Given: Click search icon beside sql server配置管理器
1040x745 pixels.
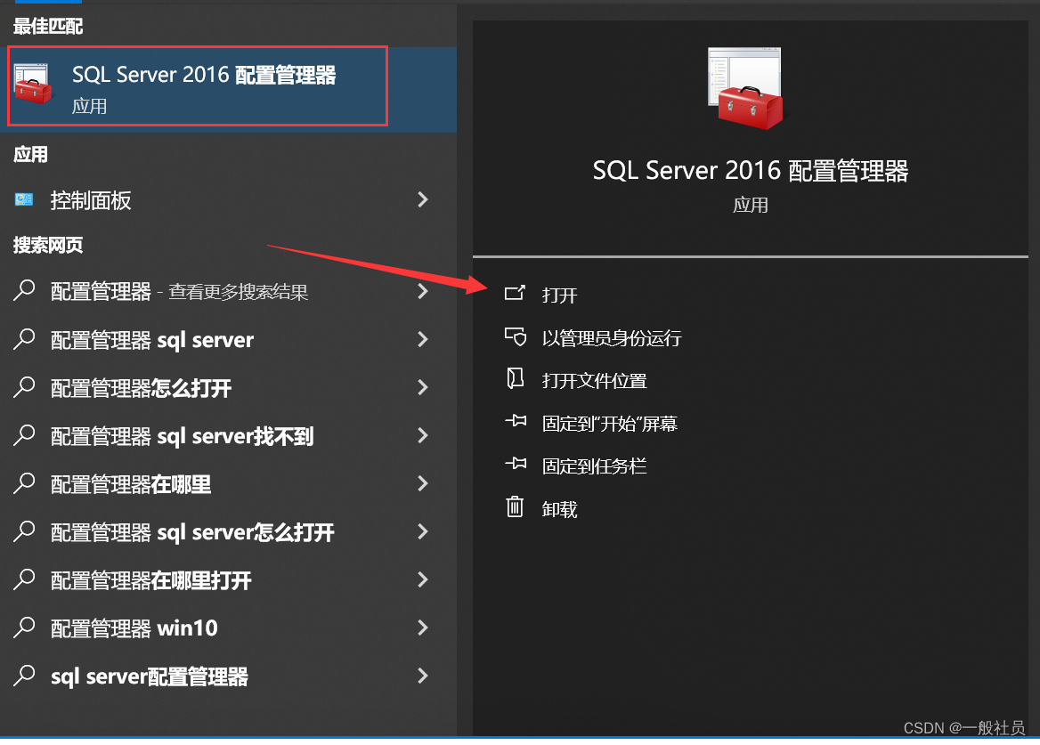Looking at the screenshot, I should pyautogui.click(x=24, y=676).
